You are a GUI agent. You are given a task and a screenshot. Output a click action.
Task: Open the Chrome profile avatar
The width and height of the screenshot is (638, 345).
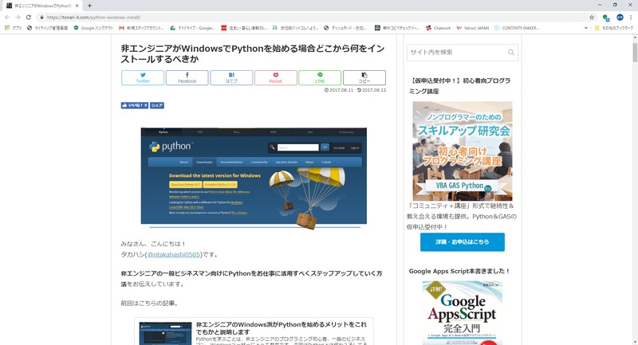pyautogui.click(x=620, y=18)
